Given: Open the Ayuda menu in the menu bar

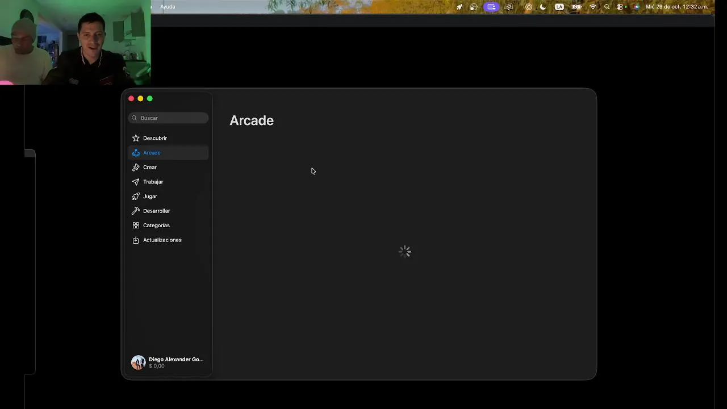Looking at the screenshot, I should [168, 7].
